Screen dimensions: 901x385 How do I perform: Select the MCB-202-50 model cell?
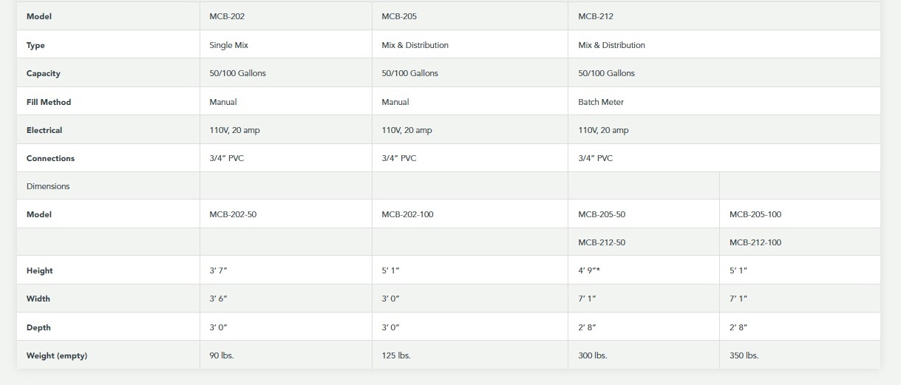click(233, 214)
